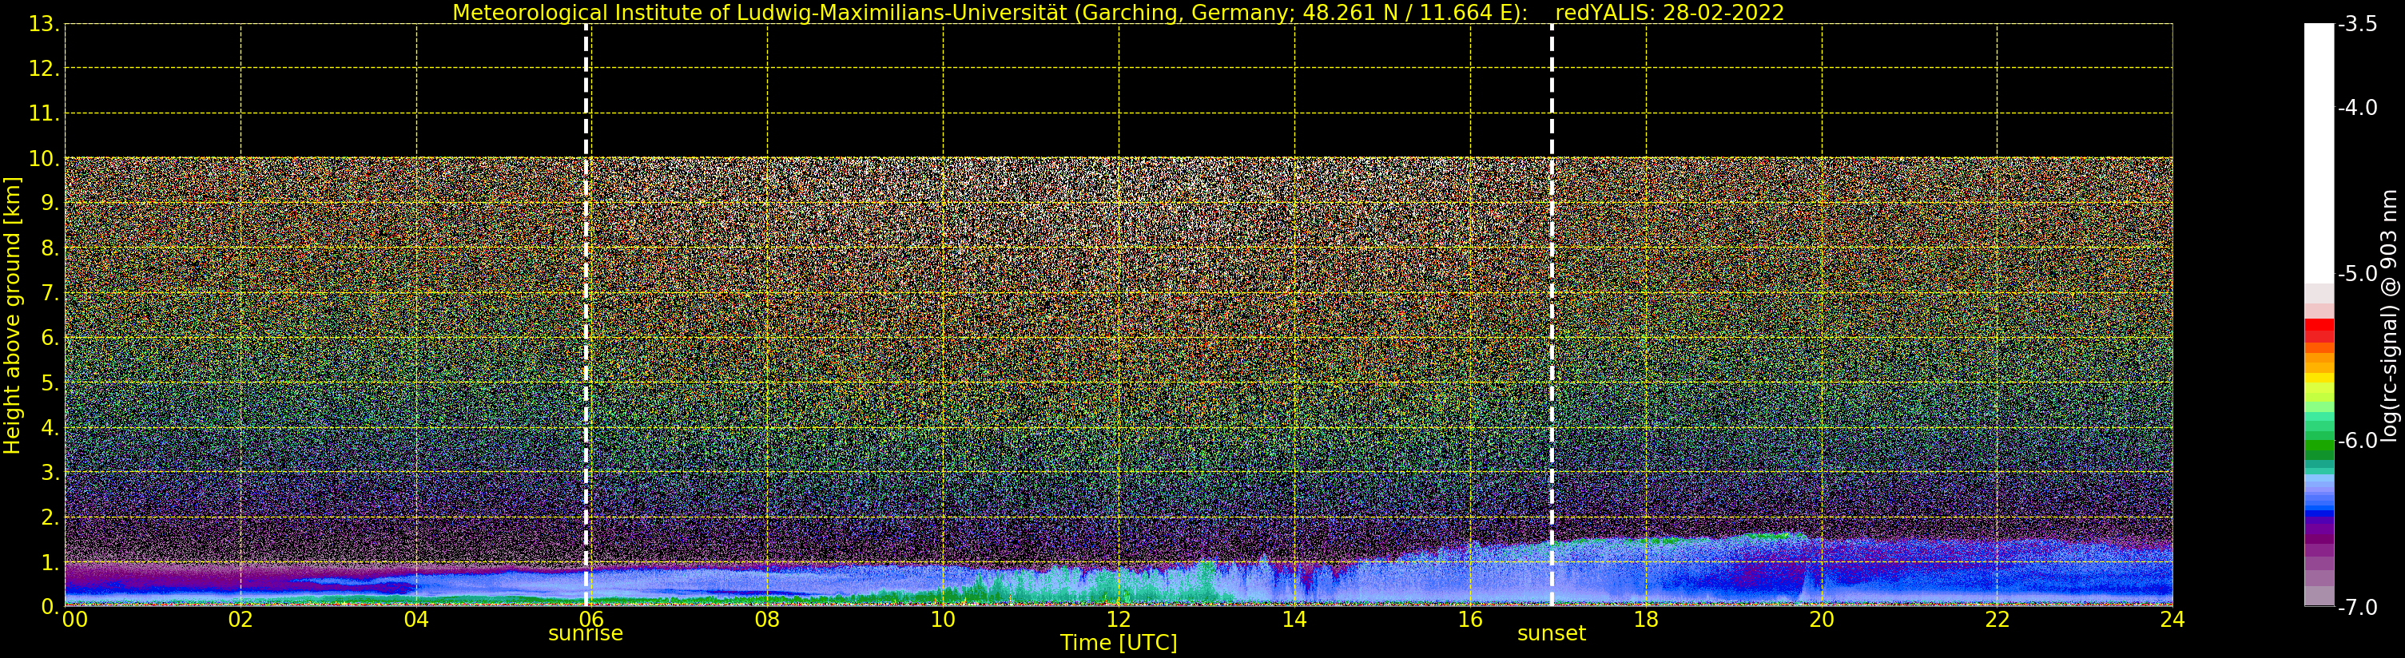Click the white region of the colorbar
Image resolution: width=2405 pixels, height=658 pixels.
pos(2319,154)
